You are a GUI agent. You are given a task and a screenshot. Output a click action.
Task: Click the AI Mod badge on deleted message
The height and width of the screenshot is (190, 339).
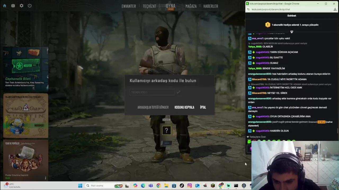tap(321, 122)
